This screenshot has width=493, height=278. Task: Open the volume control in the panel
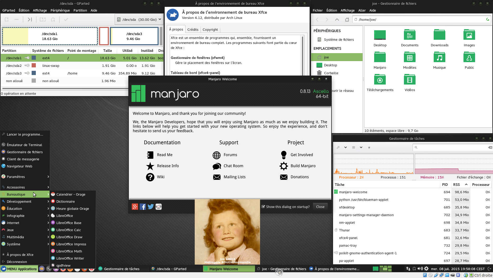(420, 269)
